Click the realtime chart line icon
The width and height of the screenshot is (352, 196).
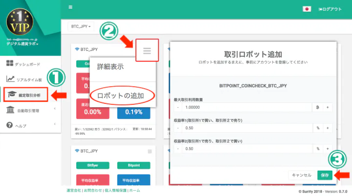tap(10, 78)
